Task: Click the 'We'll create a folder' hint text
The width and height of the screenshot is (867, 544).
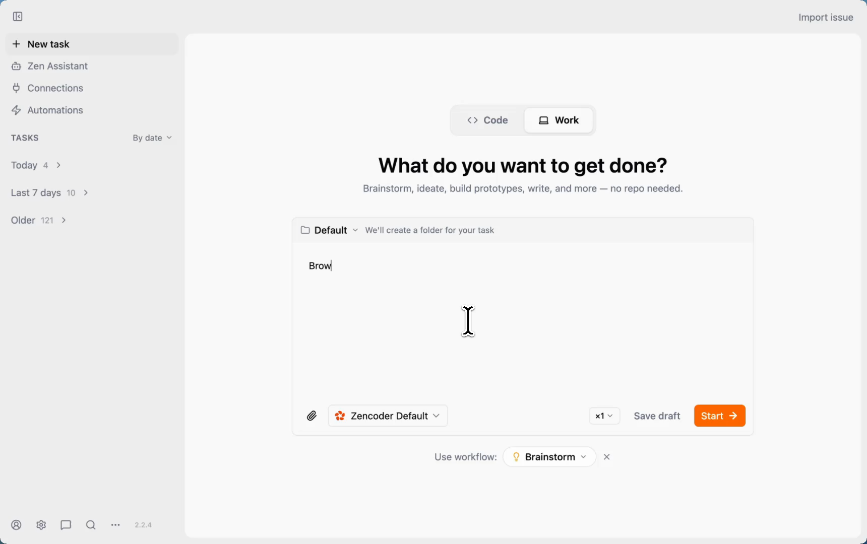Action: pos(429,230)
